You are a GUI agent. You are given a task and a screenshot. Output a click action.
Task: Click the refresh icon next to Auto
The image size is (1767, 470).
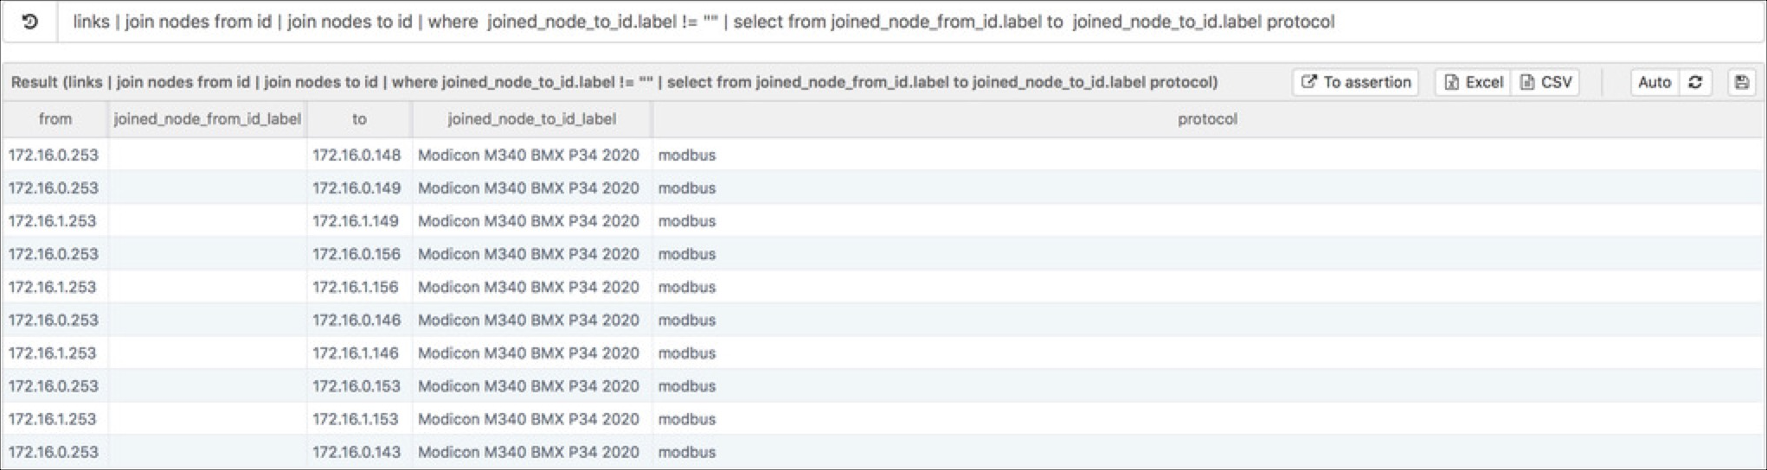(x=1695, y=82)
